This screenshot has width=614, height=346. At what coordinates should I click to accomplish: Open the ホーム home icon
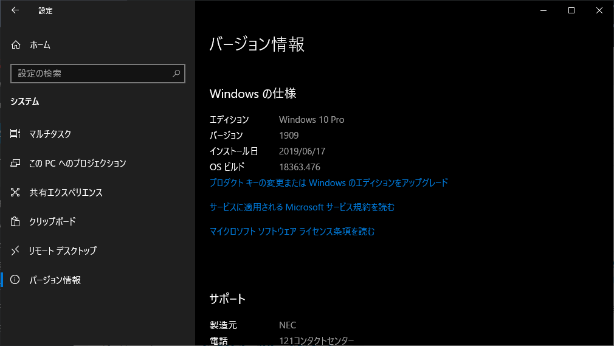click(x=16, y=45)
